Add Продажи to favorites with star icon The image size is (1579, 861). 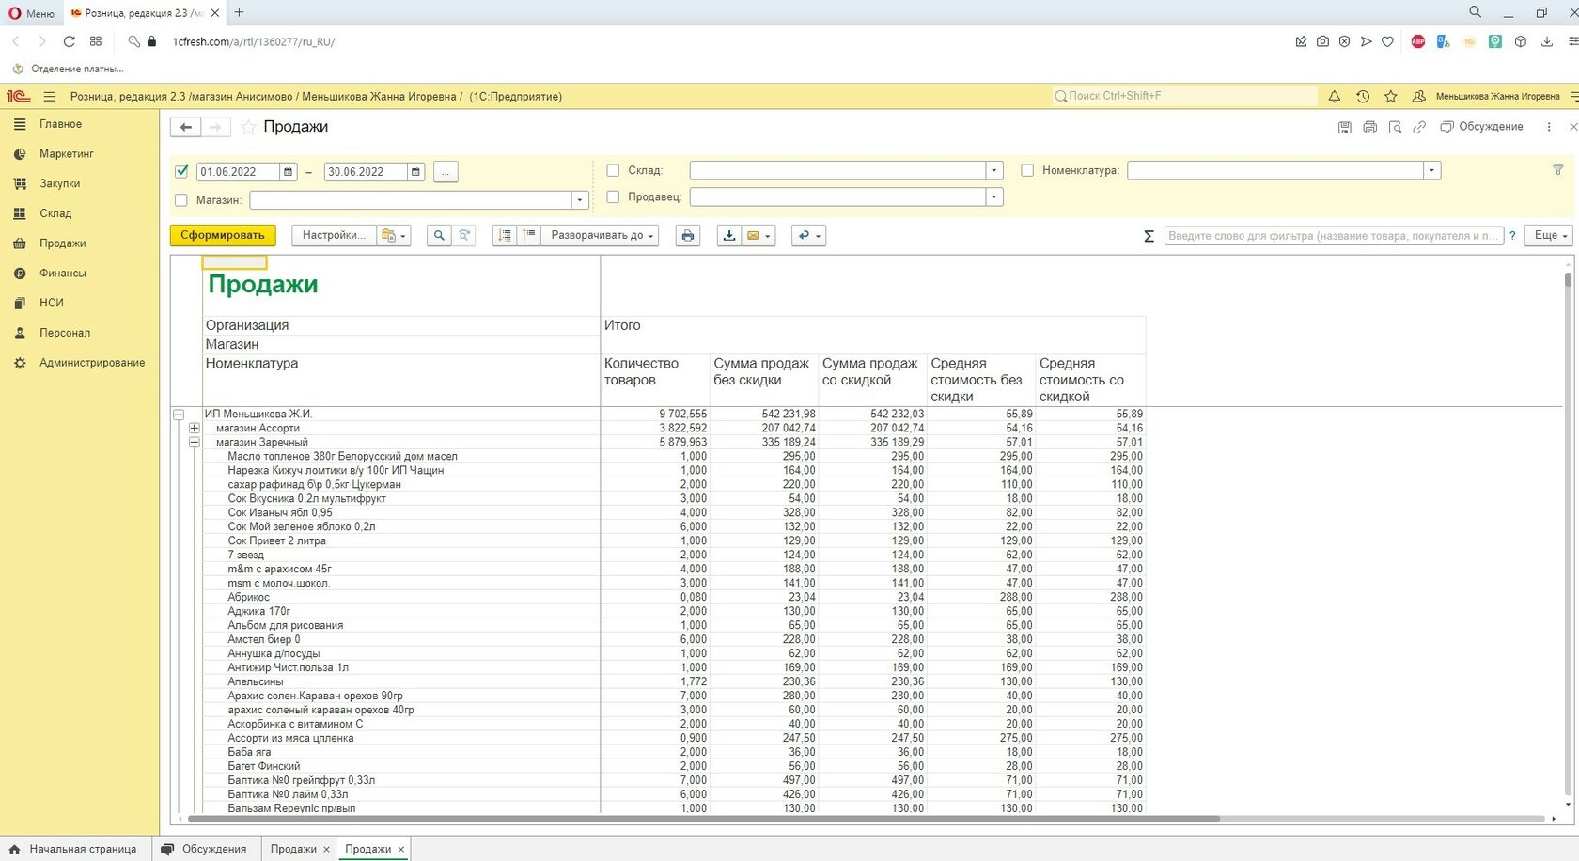[x=248, y=127]
